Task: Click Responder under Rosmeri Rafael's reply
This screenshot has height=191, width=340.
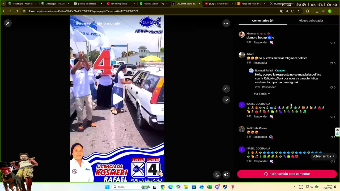Action: point(269,87)
